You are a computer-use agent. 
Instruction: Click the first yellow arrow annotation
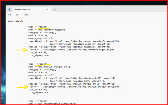(x=22, y=50)
